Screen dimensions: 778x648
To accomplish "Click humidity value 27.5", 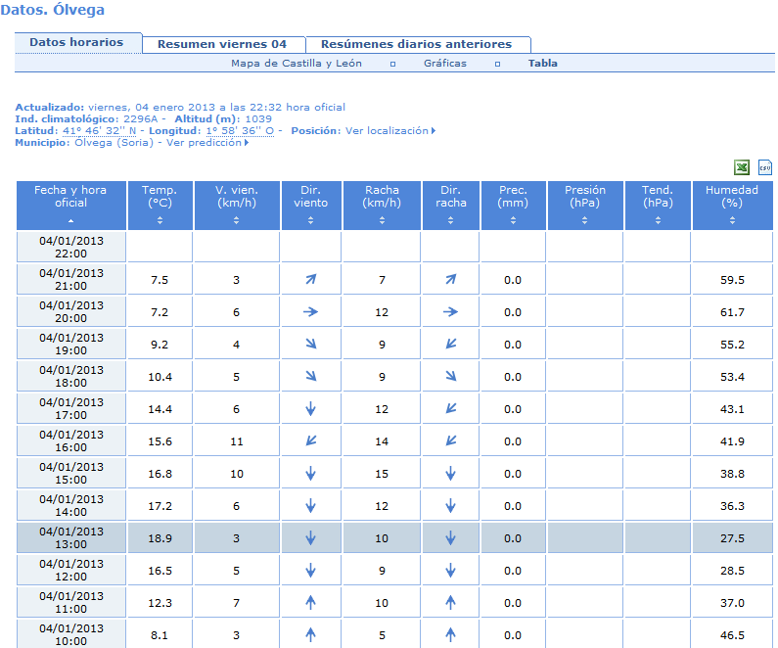I will click(x=732, y=538).
